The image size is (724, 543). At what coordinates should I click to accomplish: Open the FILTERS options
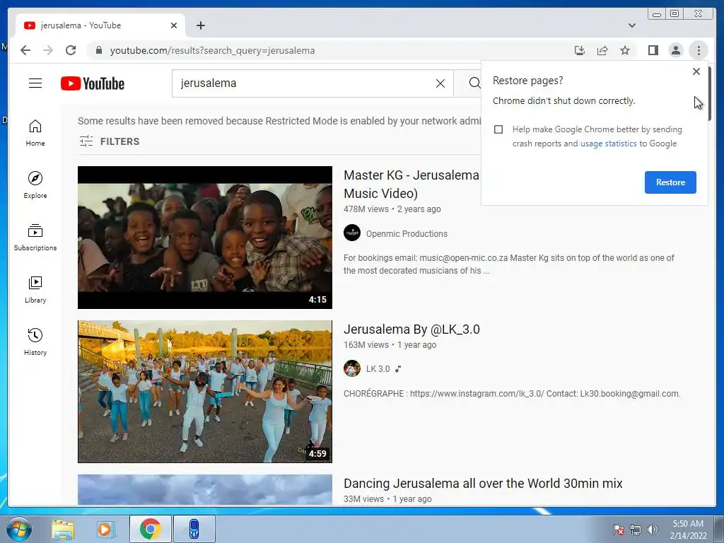[109, 141]
